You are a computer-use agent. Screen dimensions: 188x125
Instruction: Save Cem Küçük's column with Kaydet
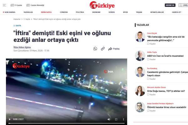pos(151,44)
